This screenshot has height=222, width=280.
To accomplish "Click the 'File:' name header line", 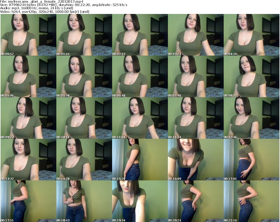I will click(x=42, y=2).
